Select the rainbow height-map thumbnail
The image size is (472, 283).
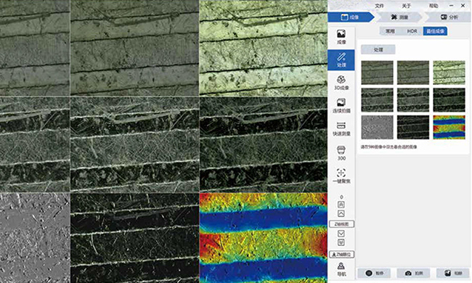click(x=449, y=127)
